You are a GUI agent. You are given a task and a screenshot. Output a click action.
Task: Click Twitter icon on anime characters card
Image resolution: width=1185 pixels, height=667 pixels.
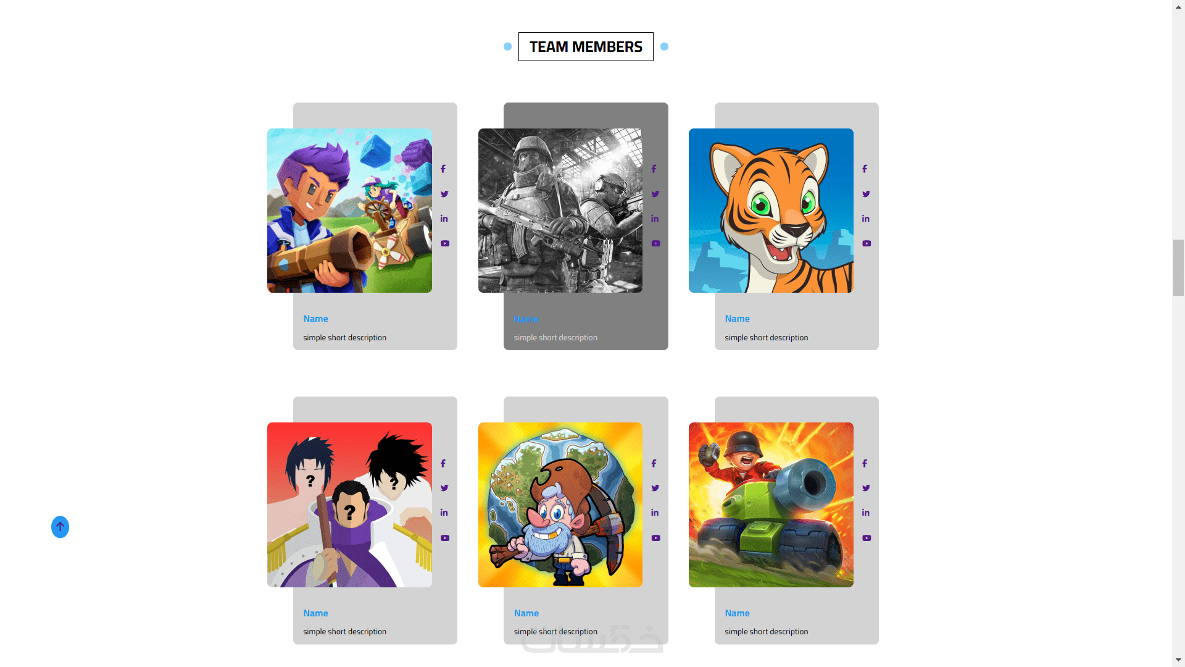[444, 488]
